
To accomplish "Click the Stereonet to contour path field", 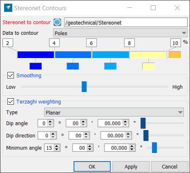I will pyautogui.click(x=126, y=22).
